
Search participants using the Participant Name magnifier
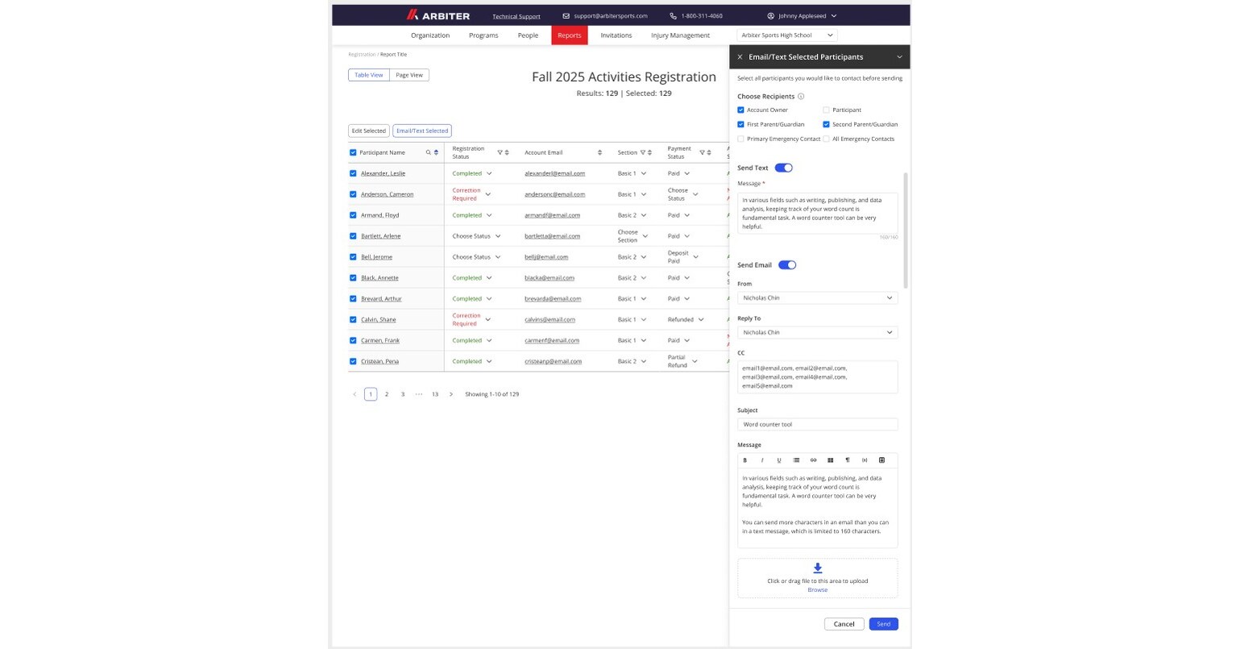click(x=429, y=152)
